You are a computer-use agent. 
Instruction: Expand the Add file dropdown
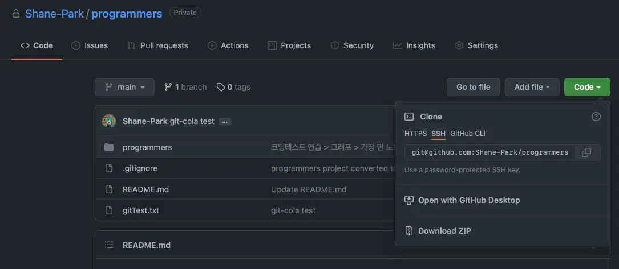point(532,87)
